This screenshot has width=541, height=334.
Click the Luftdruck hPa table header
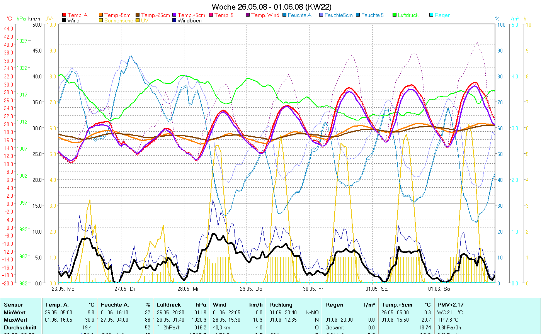pyautogui.click(x=182, y=305)
